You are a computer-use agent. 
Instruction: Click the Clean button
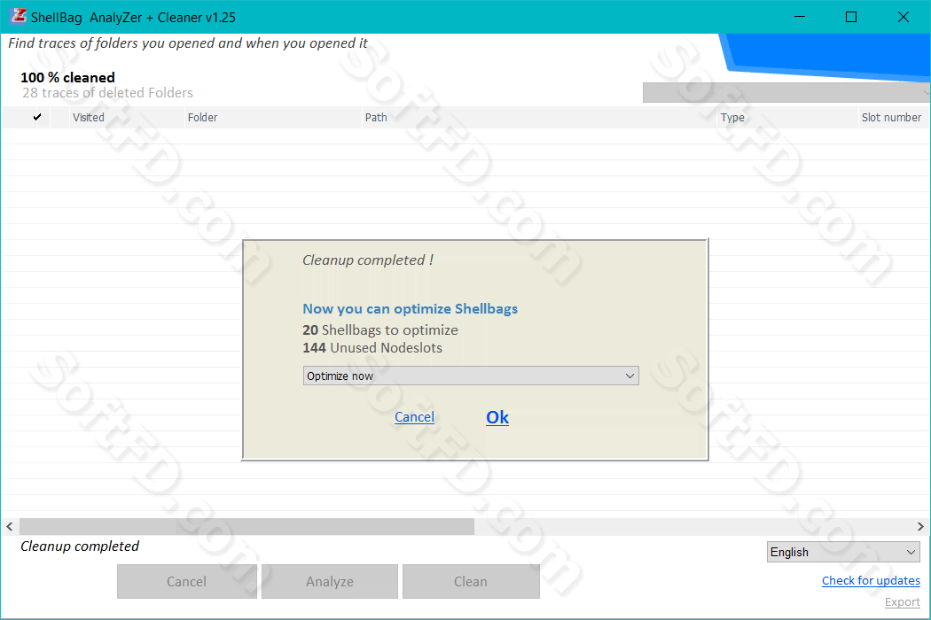click(x=471, y=581)
